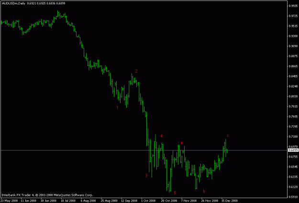
Task: Click the 0.7815 price axis label
Action: click(x=293, y=106)
